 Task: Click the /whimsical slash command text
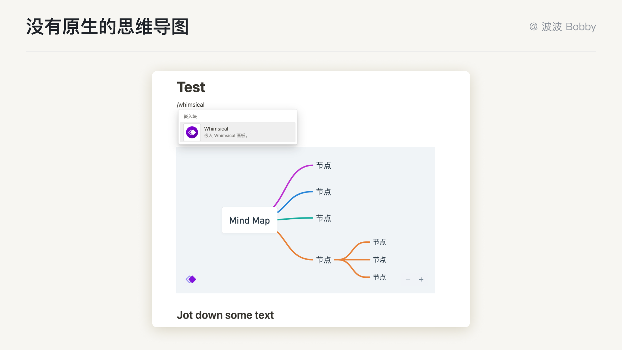point(191,105)
